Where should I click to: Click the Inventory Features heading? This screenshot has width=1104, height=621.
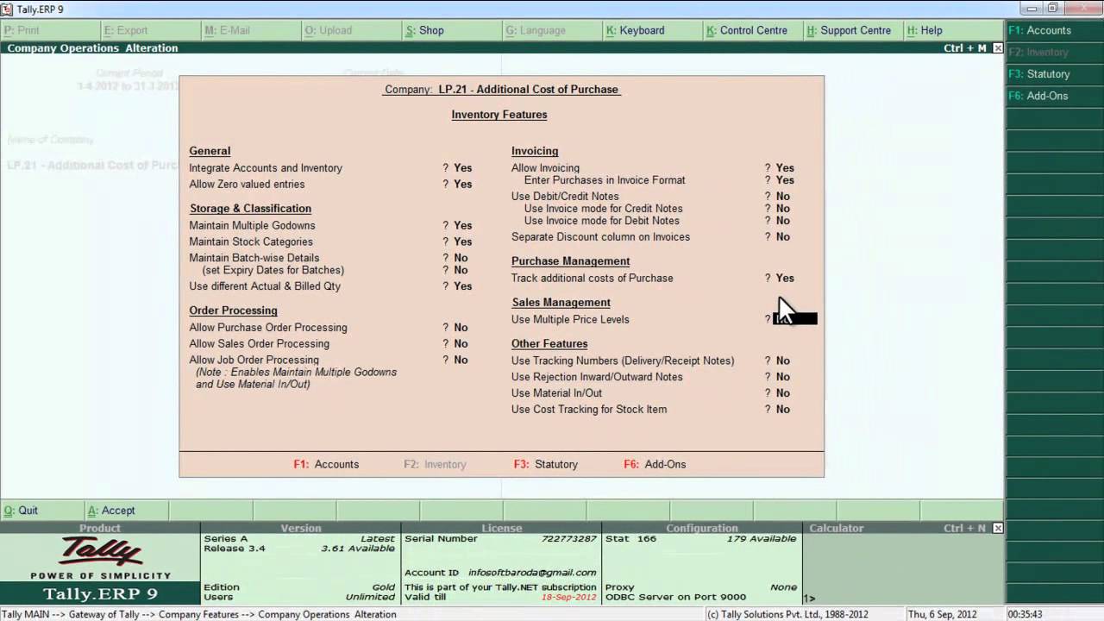[x=499, y=115]
